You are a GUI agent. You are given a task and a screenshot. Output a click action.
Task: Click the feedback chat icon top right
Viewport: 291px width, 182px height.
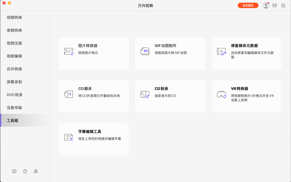[x=283, y=5]
